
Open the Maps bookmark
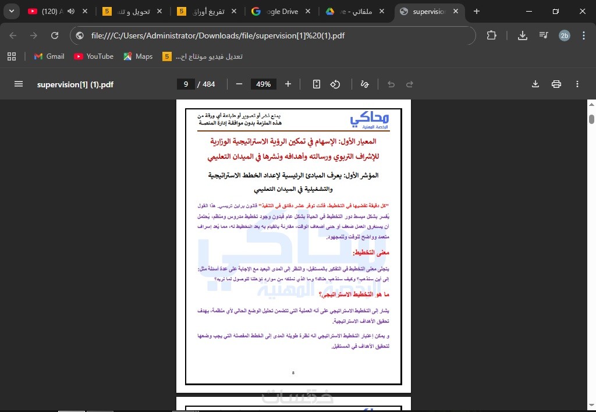click(x=139, y=56)
